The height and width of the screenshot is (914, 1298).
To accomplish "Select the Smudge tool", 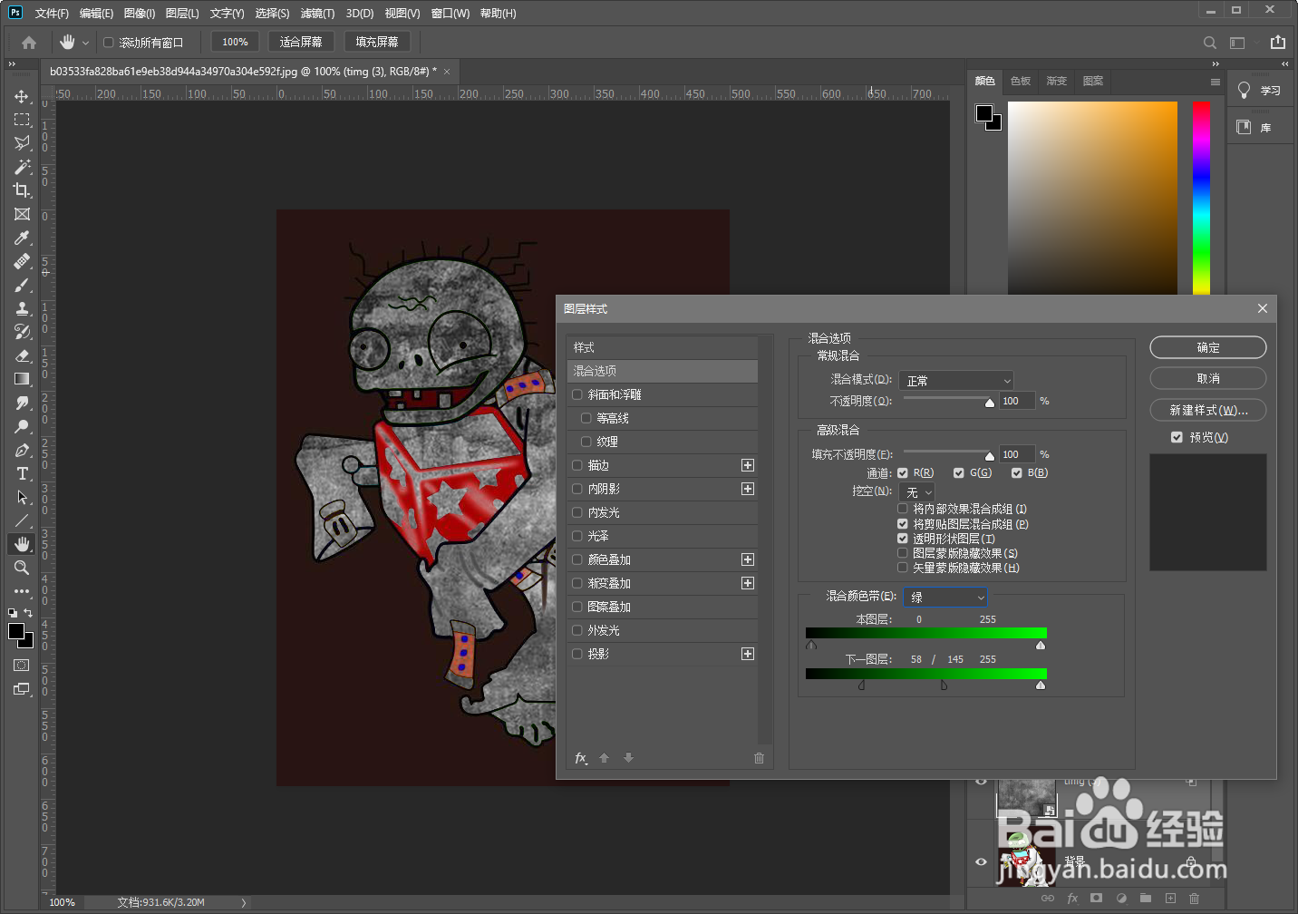I will click(x=22, y=403).
